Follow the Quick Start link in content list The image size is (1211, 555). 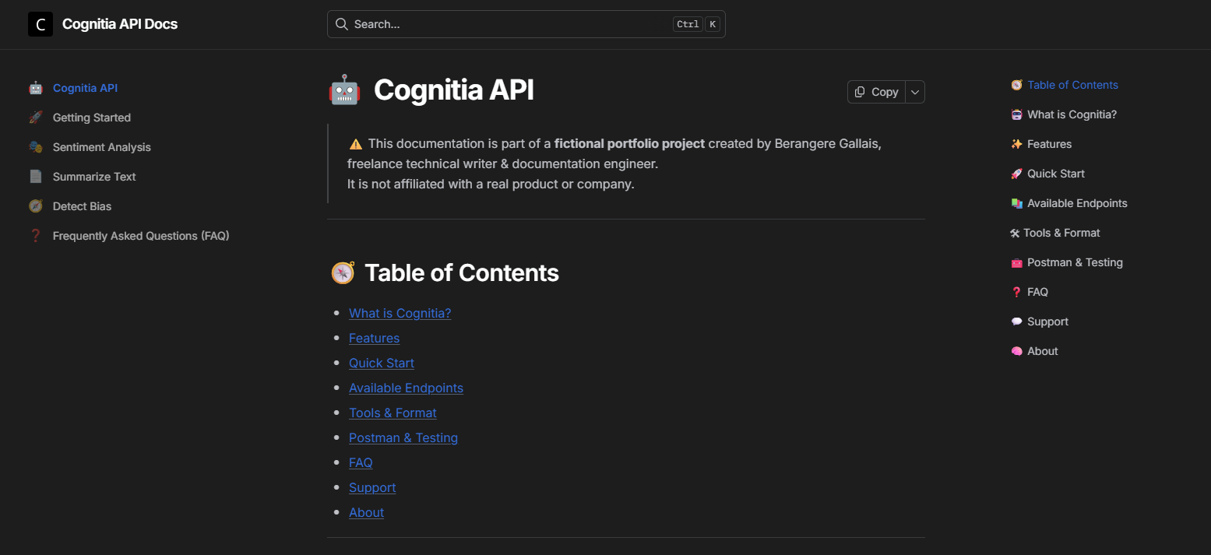(381, 363)
